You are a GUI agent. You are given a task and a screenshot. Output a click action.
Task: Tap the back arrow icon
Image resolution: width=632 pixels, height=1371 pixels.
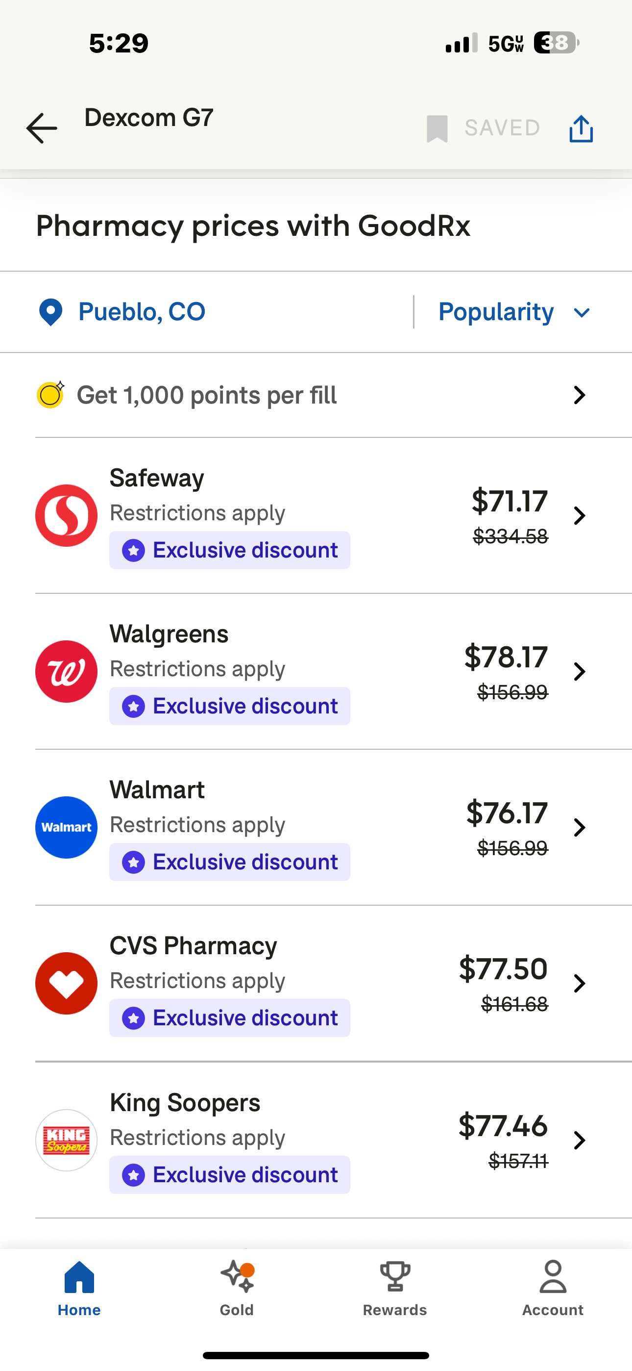pos(42,128)
